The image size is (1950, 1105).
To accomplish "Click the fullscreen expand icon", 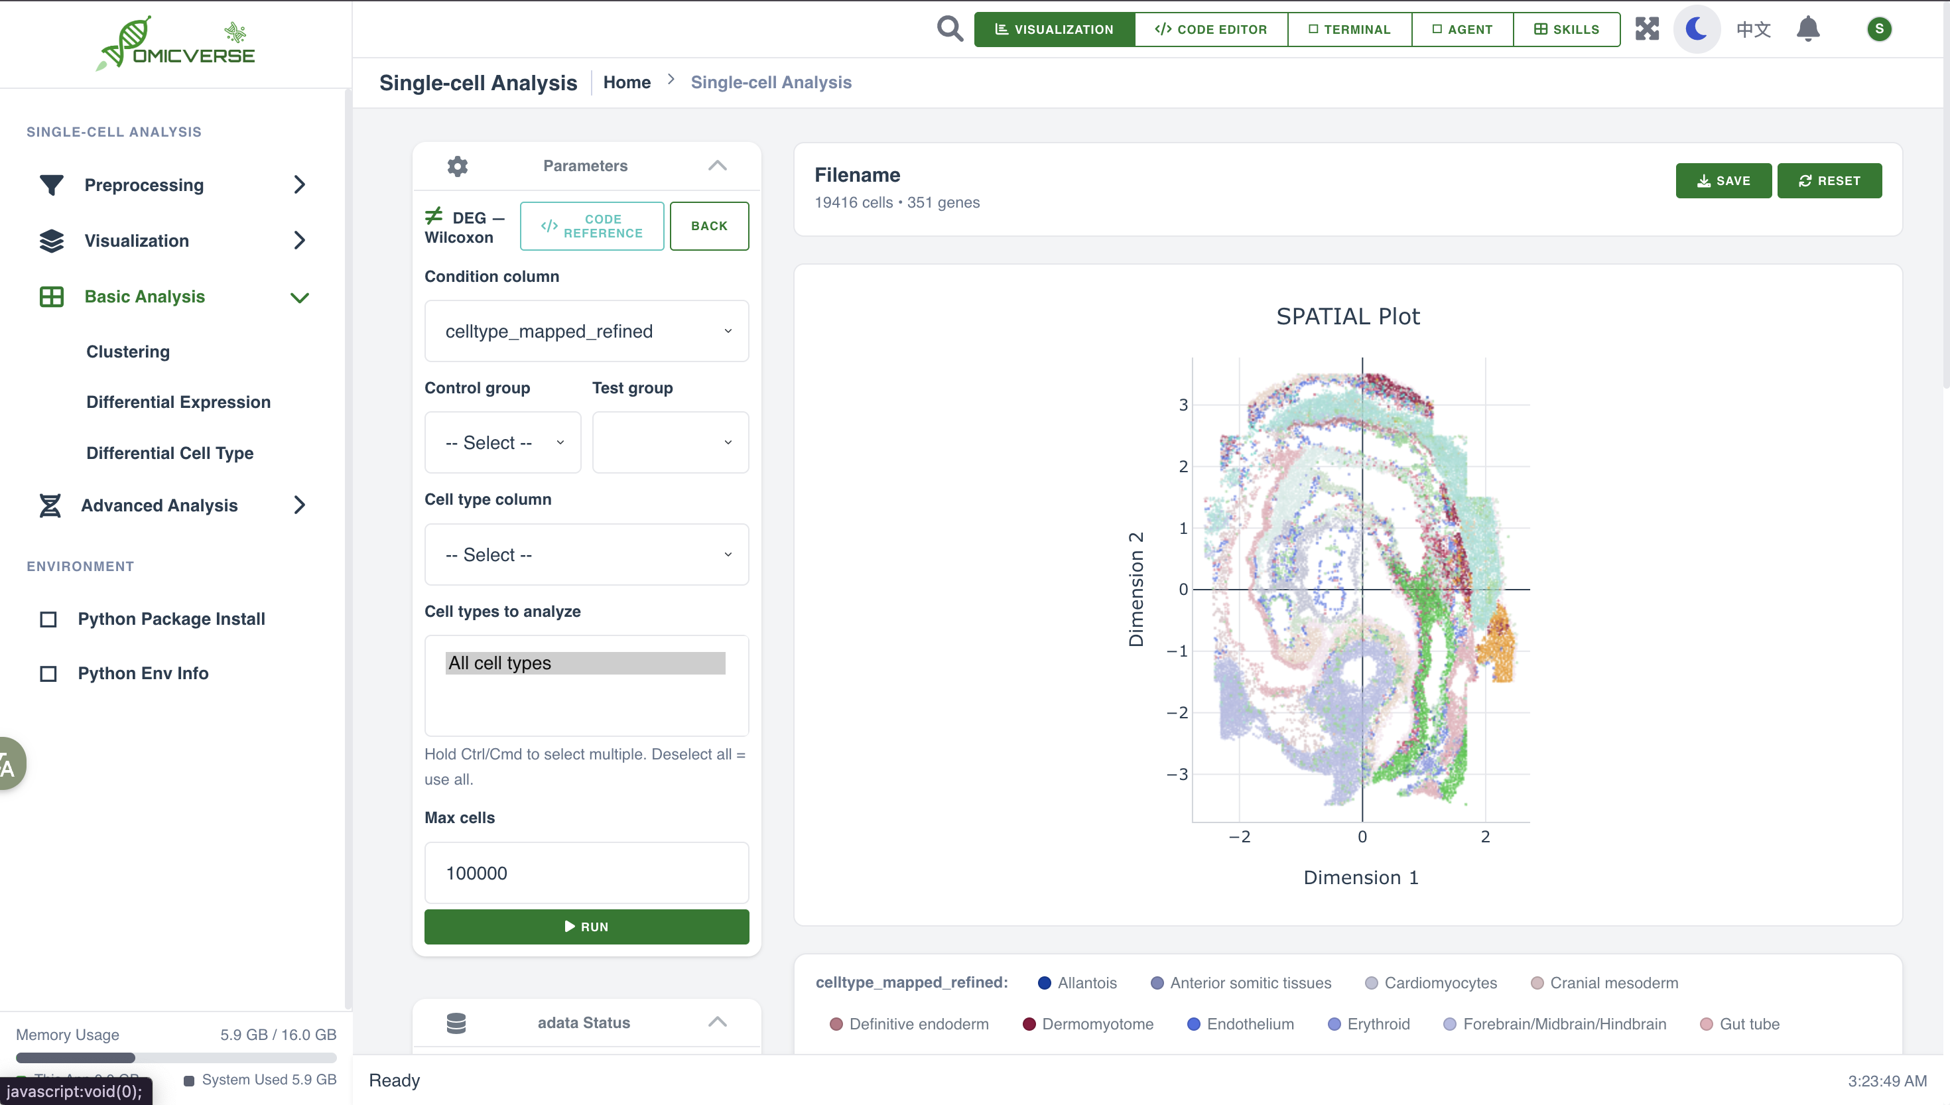I will (1646, 29).
